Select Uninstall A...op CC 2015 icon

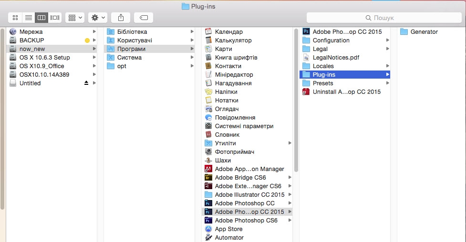pos(306,92)
